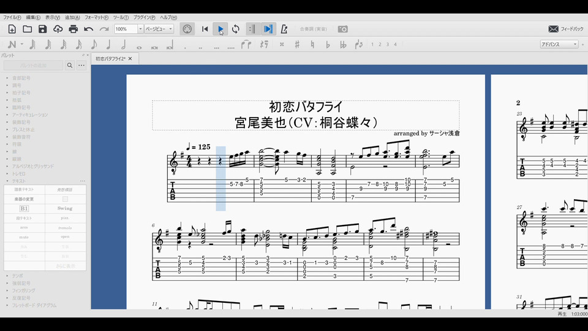
Task: Click さらに表示 in the text palette
Action: tap(66, 265)
